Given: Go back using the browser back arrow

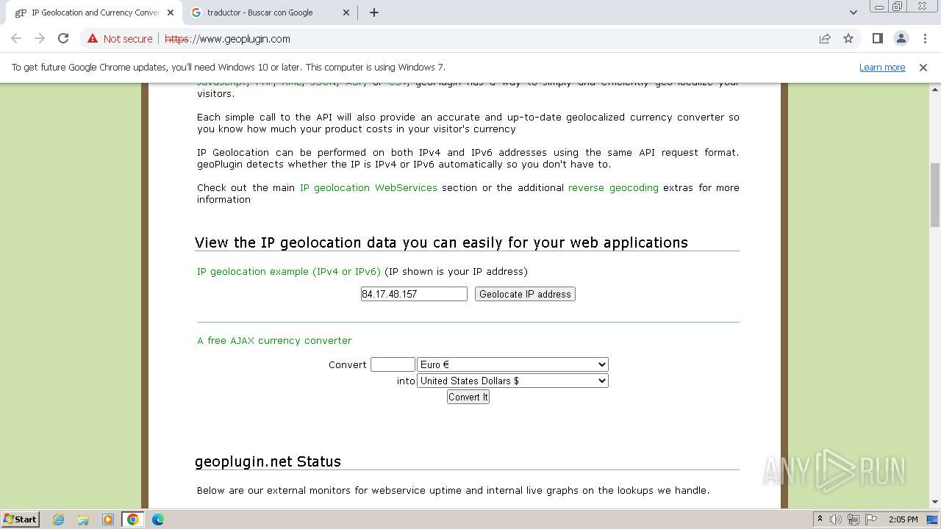Looking at the screenshot, I should tap(16, 39).
